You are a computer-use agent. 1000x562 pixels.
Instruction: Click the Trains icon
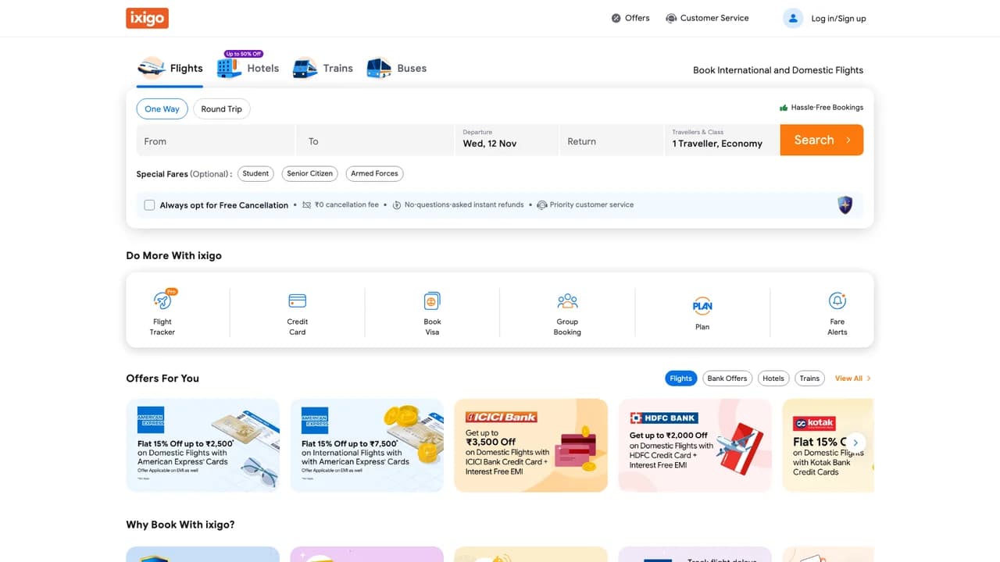tap(305, 68)
